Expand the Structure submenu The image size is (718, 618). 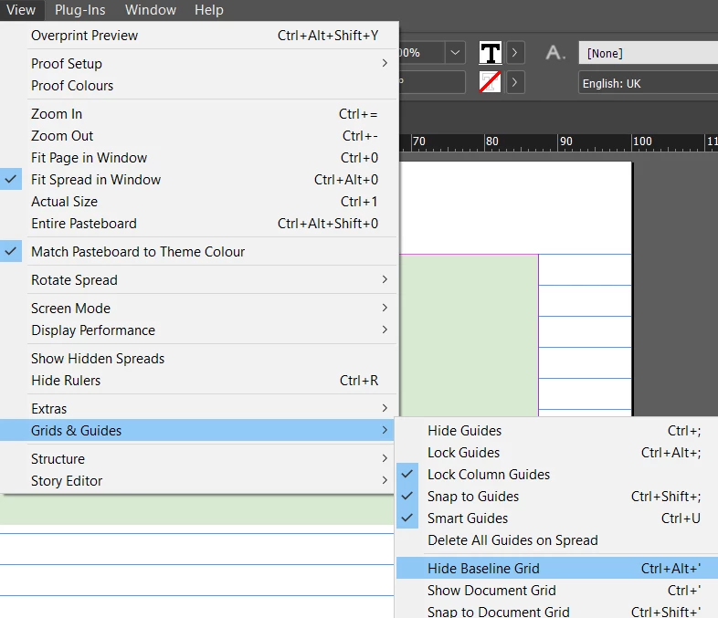(197, 458)
